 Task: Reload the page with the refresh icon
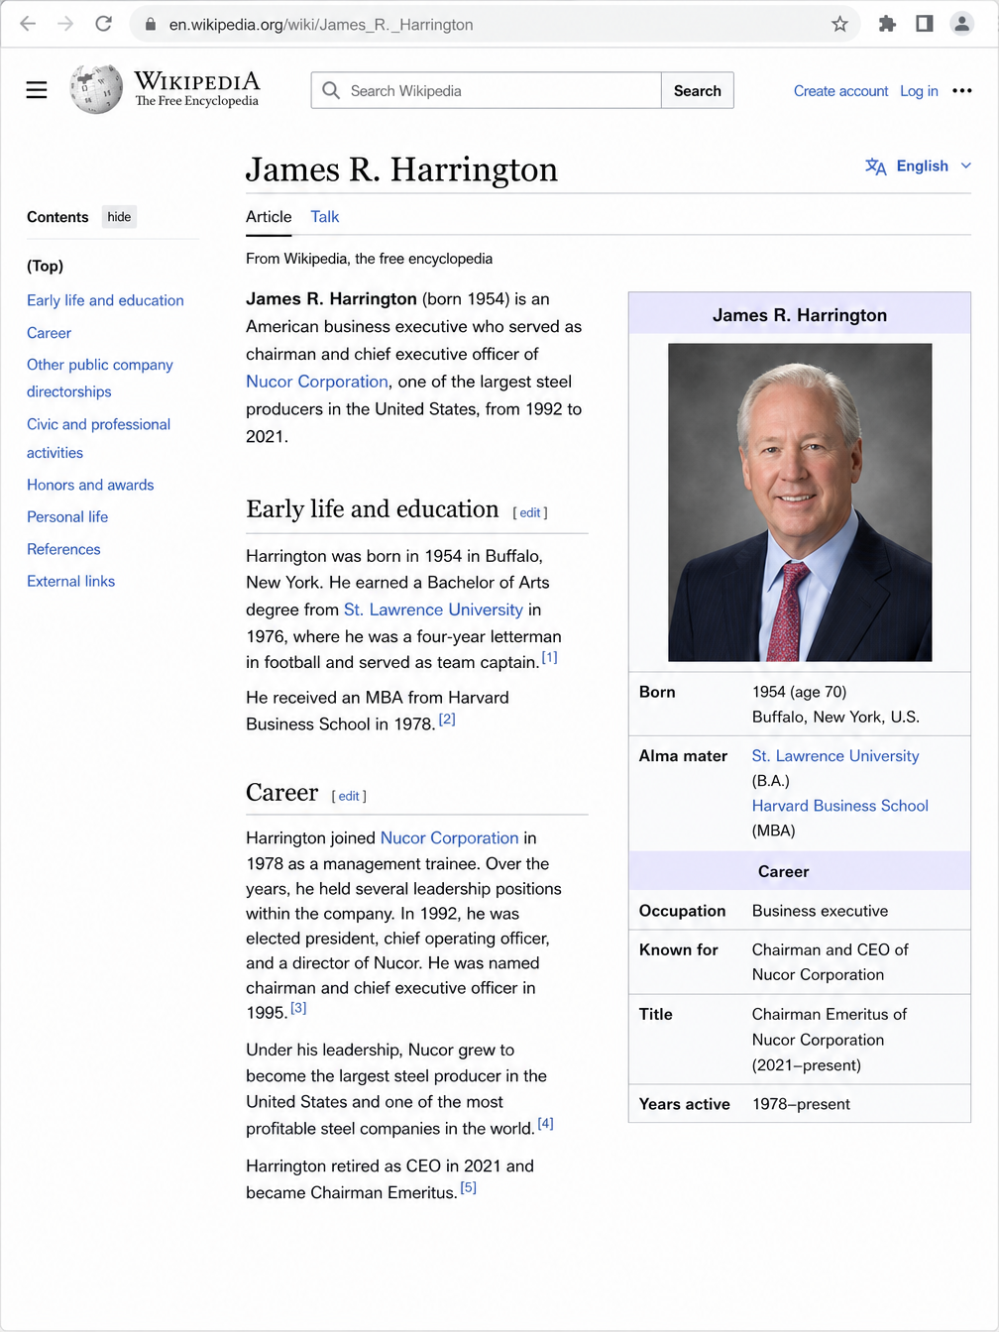pos(103,24)
